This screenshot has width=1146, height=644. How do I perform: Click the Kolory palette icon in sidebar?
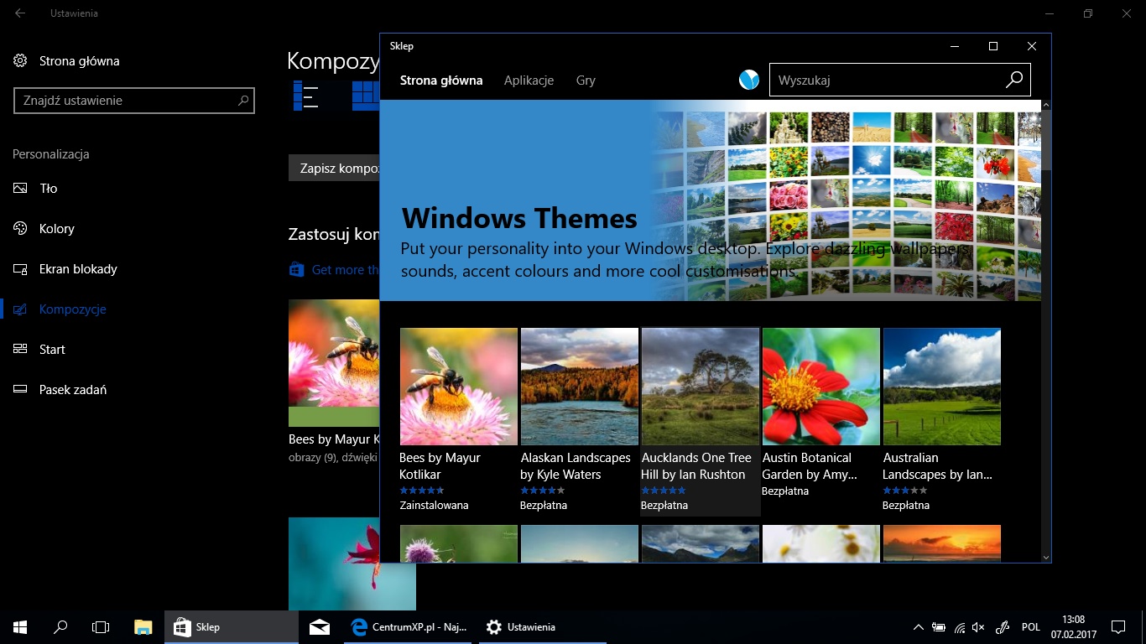[21, 228]
